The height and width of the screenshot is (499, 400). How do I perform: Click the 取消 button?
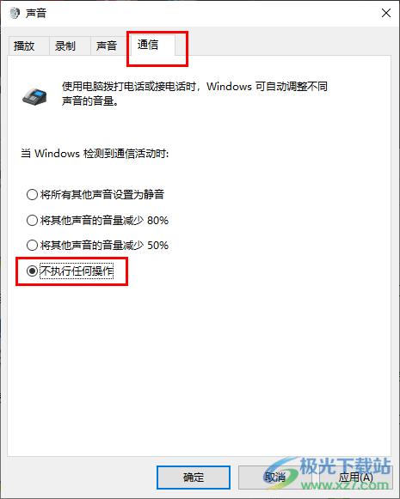tap(275, 478)
